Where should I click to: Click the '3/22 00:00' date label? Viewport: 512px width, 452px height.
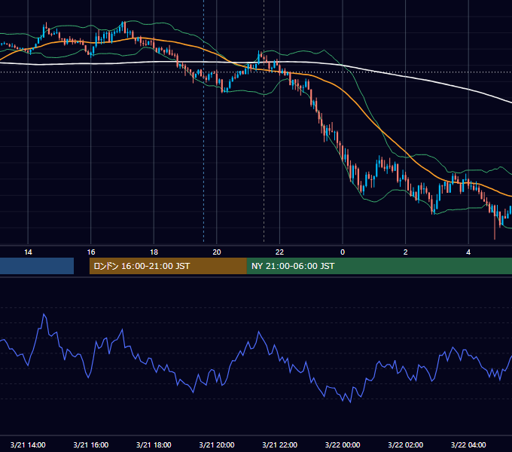[343, 444]
